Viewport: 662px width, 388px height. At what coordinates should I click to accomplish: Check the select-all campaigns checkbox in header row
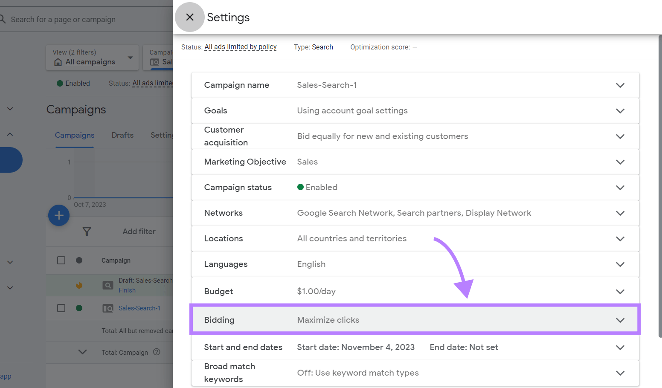click(x=61, y=260)
